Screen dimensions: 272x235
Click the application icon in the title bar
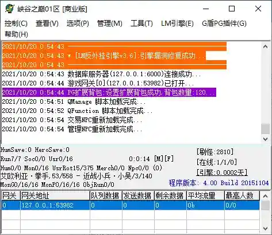click(10, 9)
